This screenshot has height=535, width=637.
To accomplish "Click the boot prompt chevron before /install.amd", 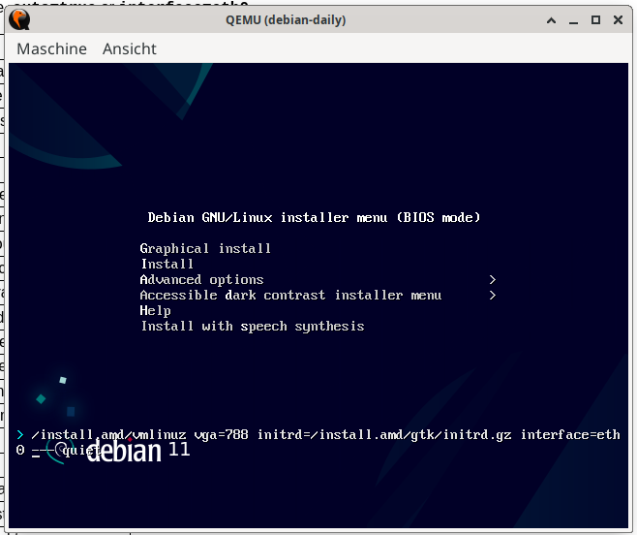I will tap(20, 434).
